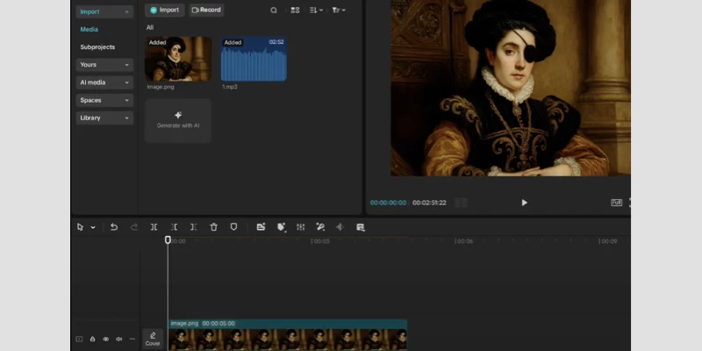Redo the last undone edit
Viewport: 702px width, 351px height.
(134, 227)
